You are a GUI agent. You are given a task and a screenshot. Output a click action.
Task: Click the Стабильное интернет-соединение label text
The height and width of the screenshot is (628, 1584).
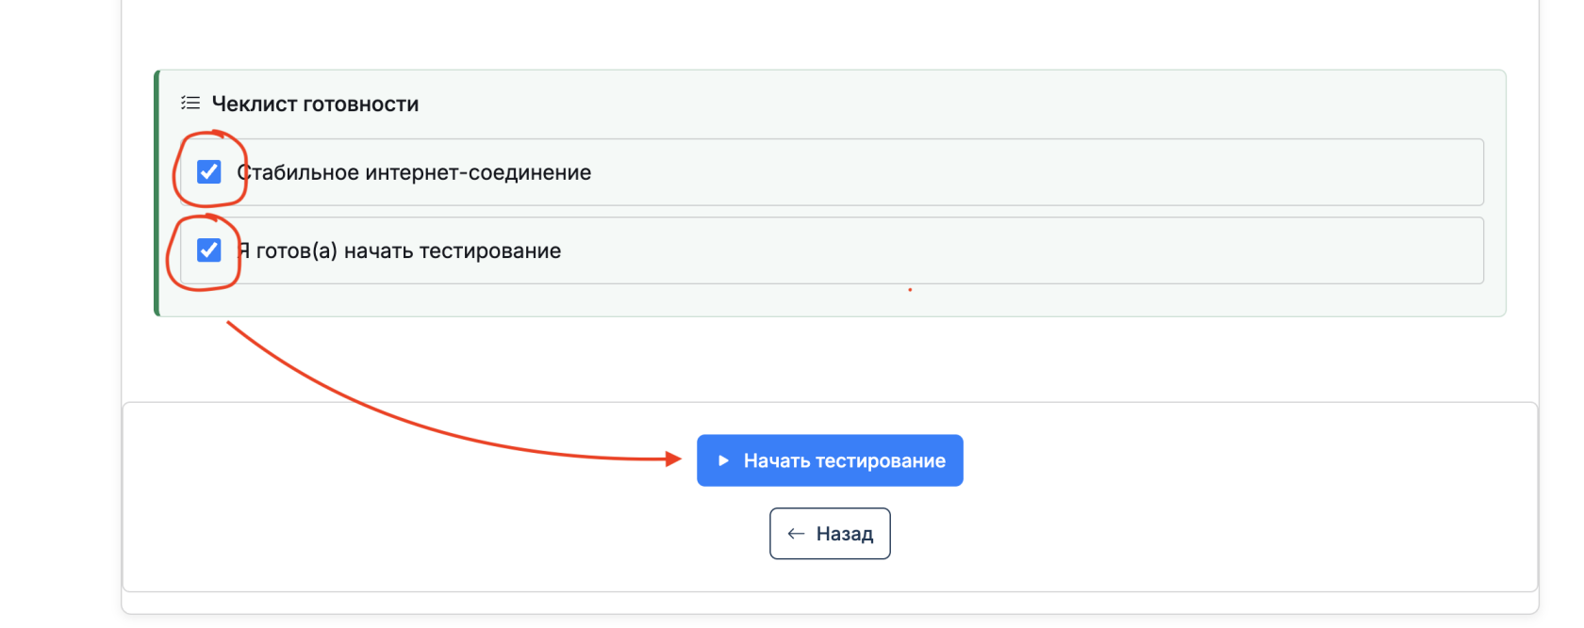(414, 172)
